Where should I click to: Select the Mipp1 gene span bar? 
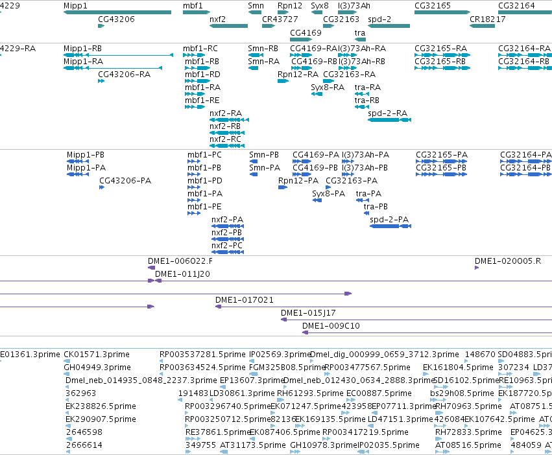[x=117, y=12]
